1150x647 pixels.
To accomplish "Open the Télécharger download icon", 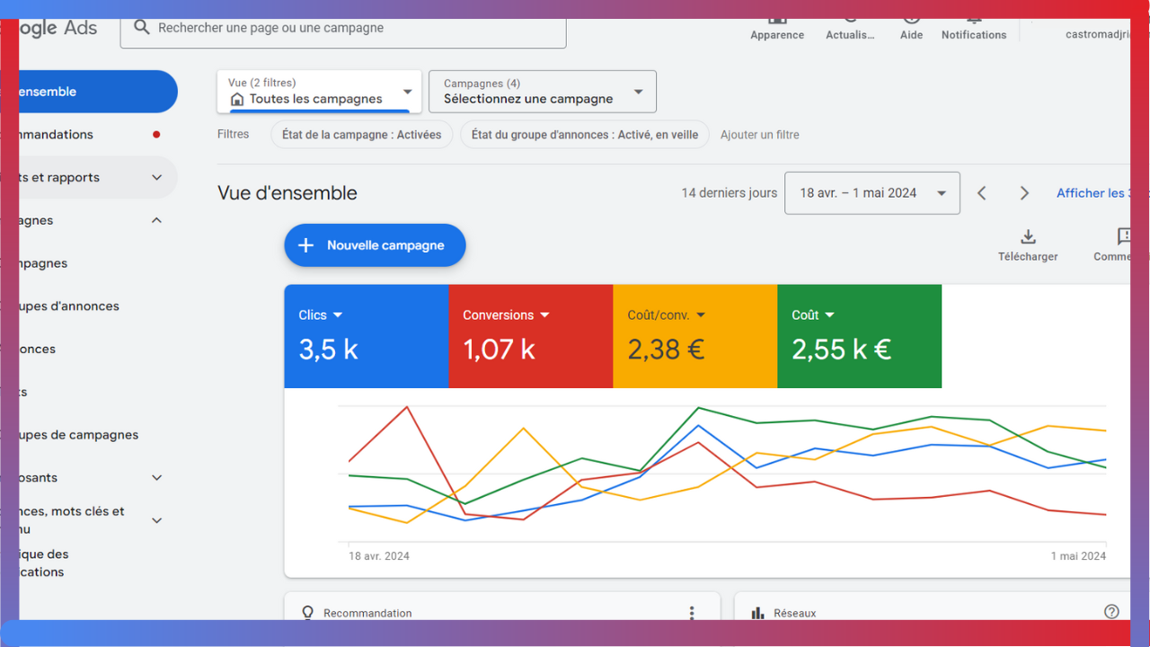I will click(1028, 237).
